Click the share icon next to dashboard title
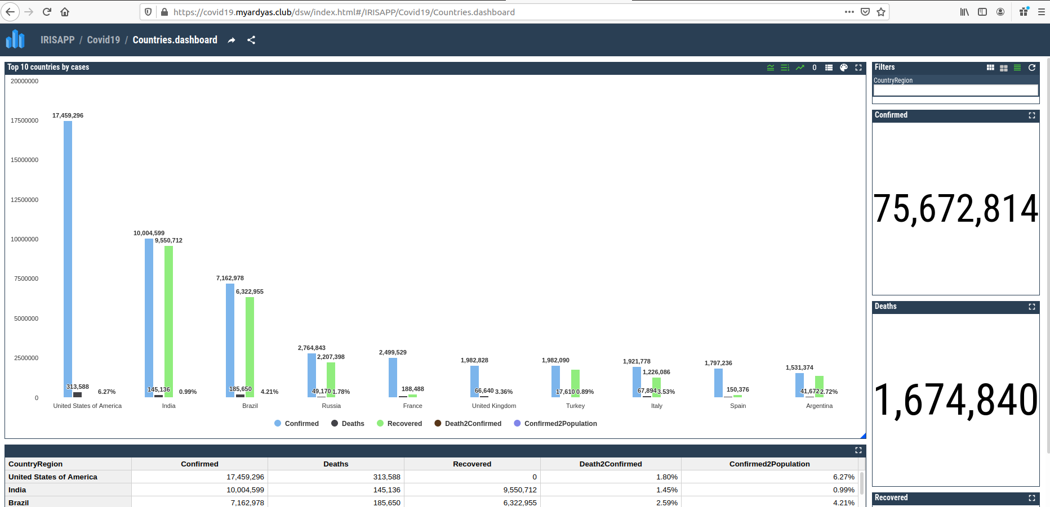 point(251,40)
